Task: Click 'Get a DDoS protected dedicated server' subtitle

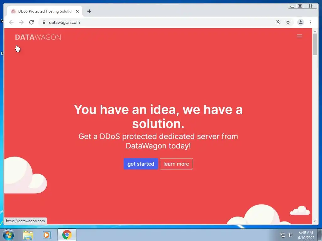Action: click(158, 141)
